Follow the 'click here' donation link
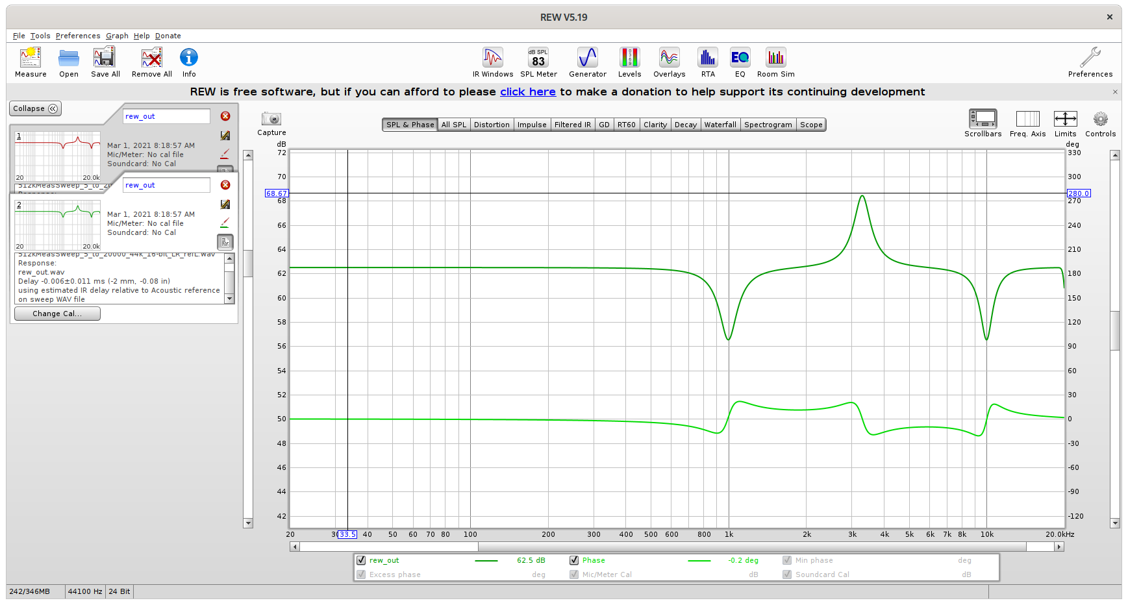This screenshot has height=605, width=1128. point(527,92)
